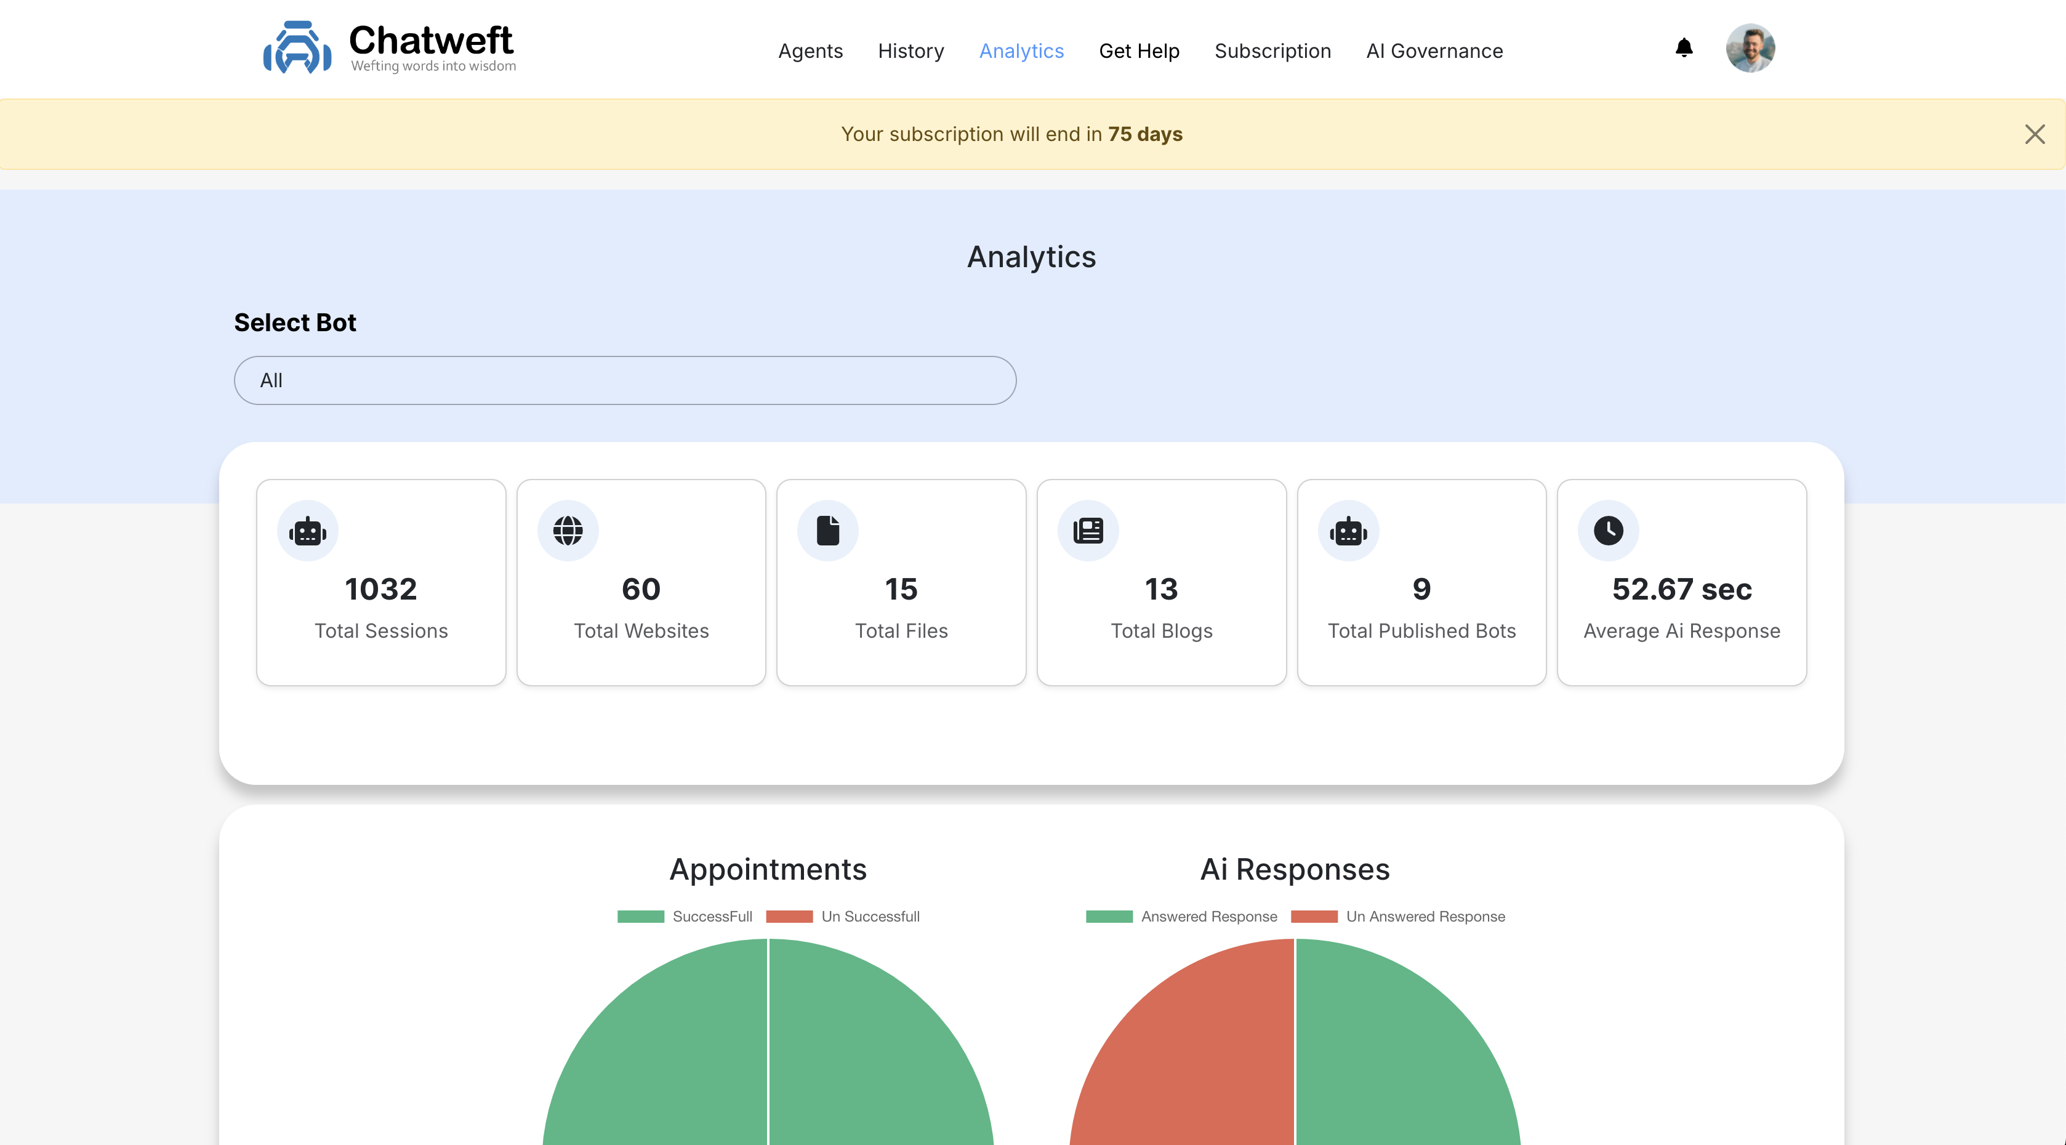Click the Chatweft brand name

[431, 40]
